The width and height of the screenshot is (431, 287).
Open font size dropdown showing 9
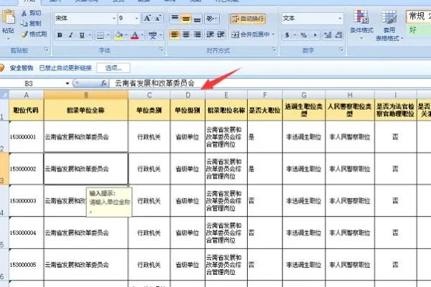[x=136, y=19]
